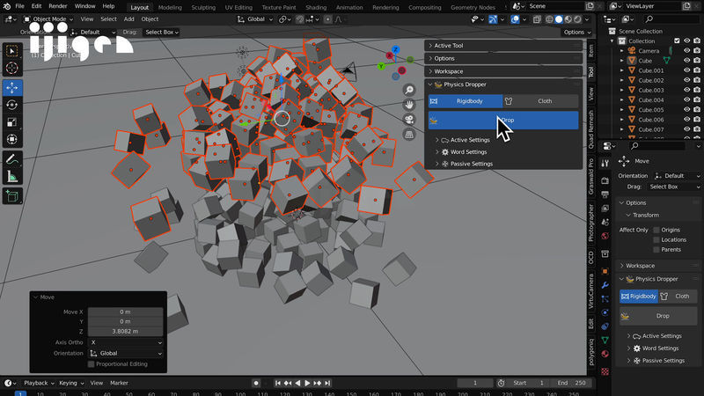Select Rigidbody in properties Physics Dropper
Image resolution: width=704 pixels, height=396 pixels.
click(639, 297)
